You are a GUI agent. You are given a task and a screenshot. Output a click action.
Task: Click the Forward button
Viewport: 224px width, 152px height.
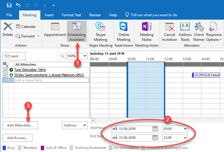tap(25, 36)
